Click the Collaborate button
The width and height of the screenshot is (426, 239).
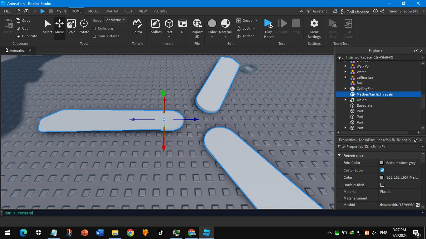(355, 12)
